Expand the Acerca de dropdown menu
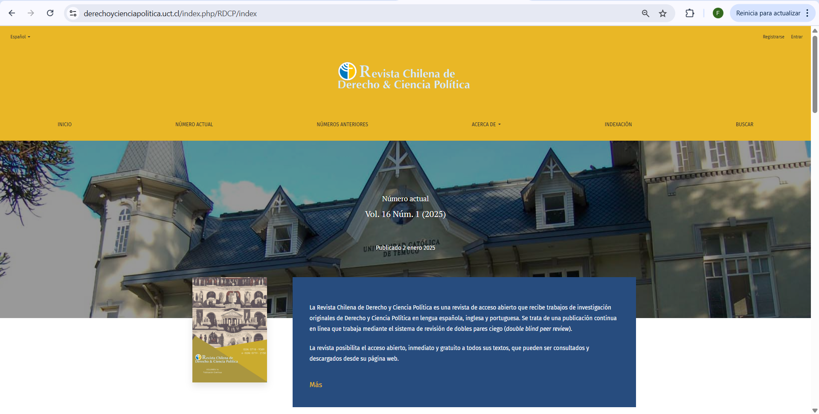The height and width of the screenshot is (414, 819). [x=486, y=124]
